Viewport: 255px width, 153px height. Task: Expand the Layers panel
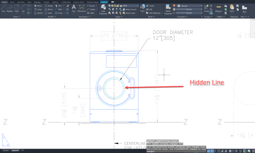(119, 17)
